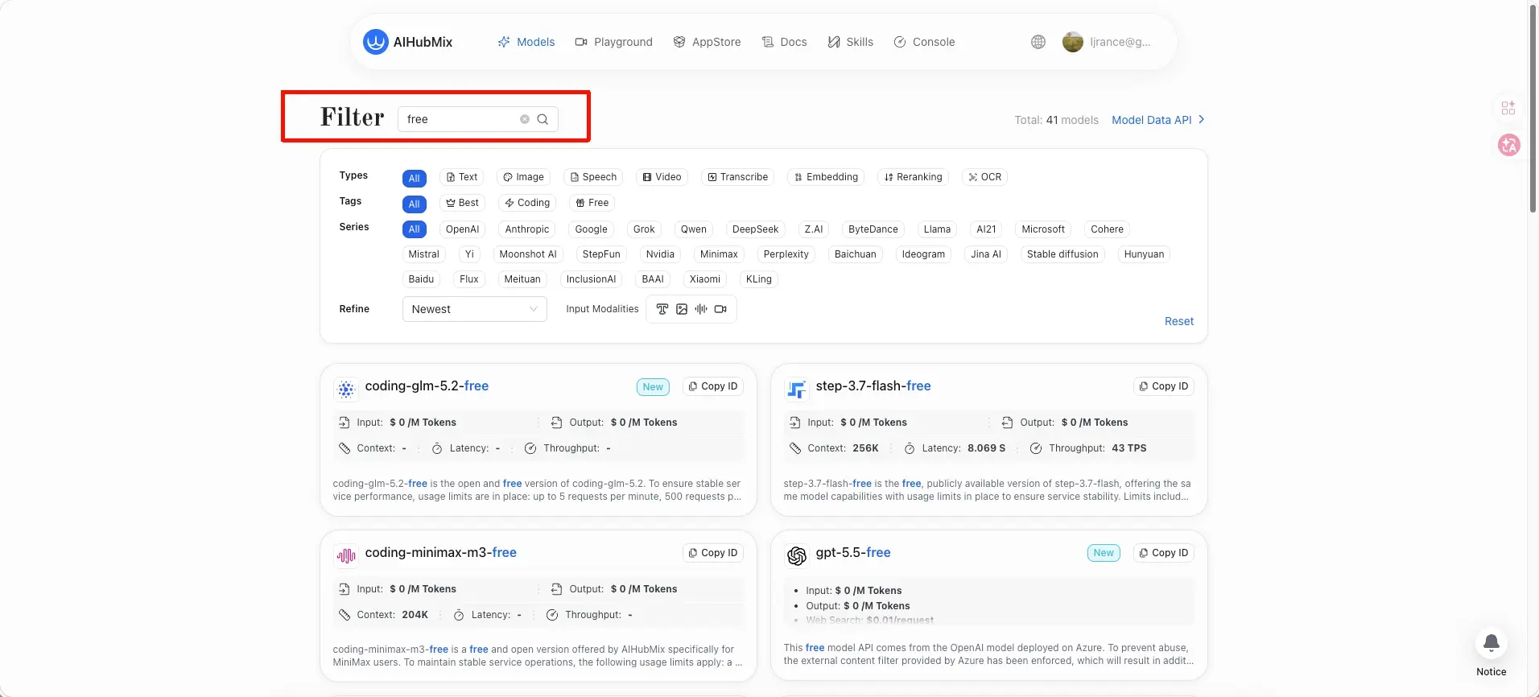Toggle the Text type filter
This screenshot has height=697, width=1539.
click(x=462, y=177)
